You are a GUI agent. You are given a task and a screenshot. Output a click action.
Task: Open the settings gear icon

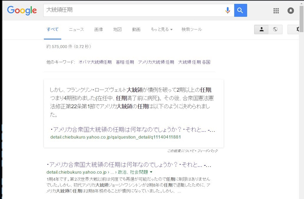(297, 30)
